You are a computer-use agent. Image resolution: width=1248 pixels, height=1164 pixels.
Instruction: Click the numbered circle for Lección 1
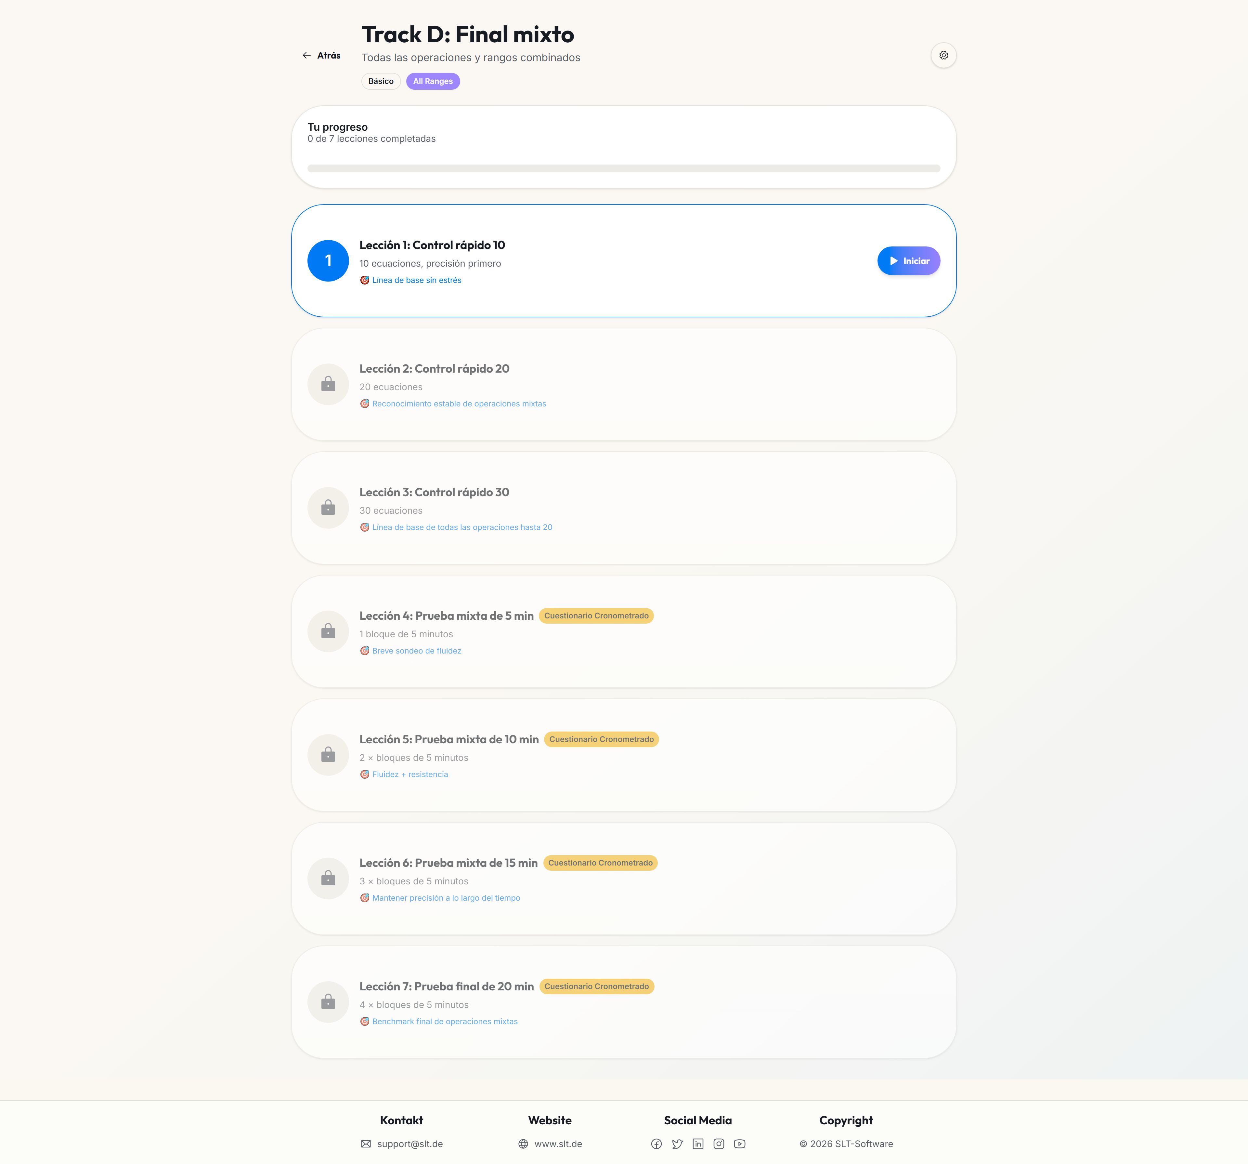click(x=328, y=261)
